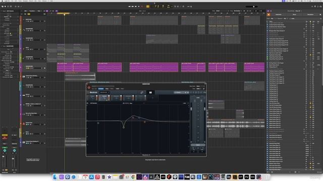Viewport: 323px width, 181px height.
Task: Toggle the yellow Cycle mode button
Action: coord(148,7)
